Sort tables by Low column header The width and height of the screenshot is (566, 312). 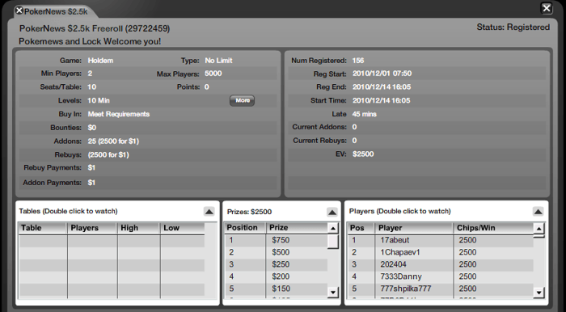(x=182, y=228)
